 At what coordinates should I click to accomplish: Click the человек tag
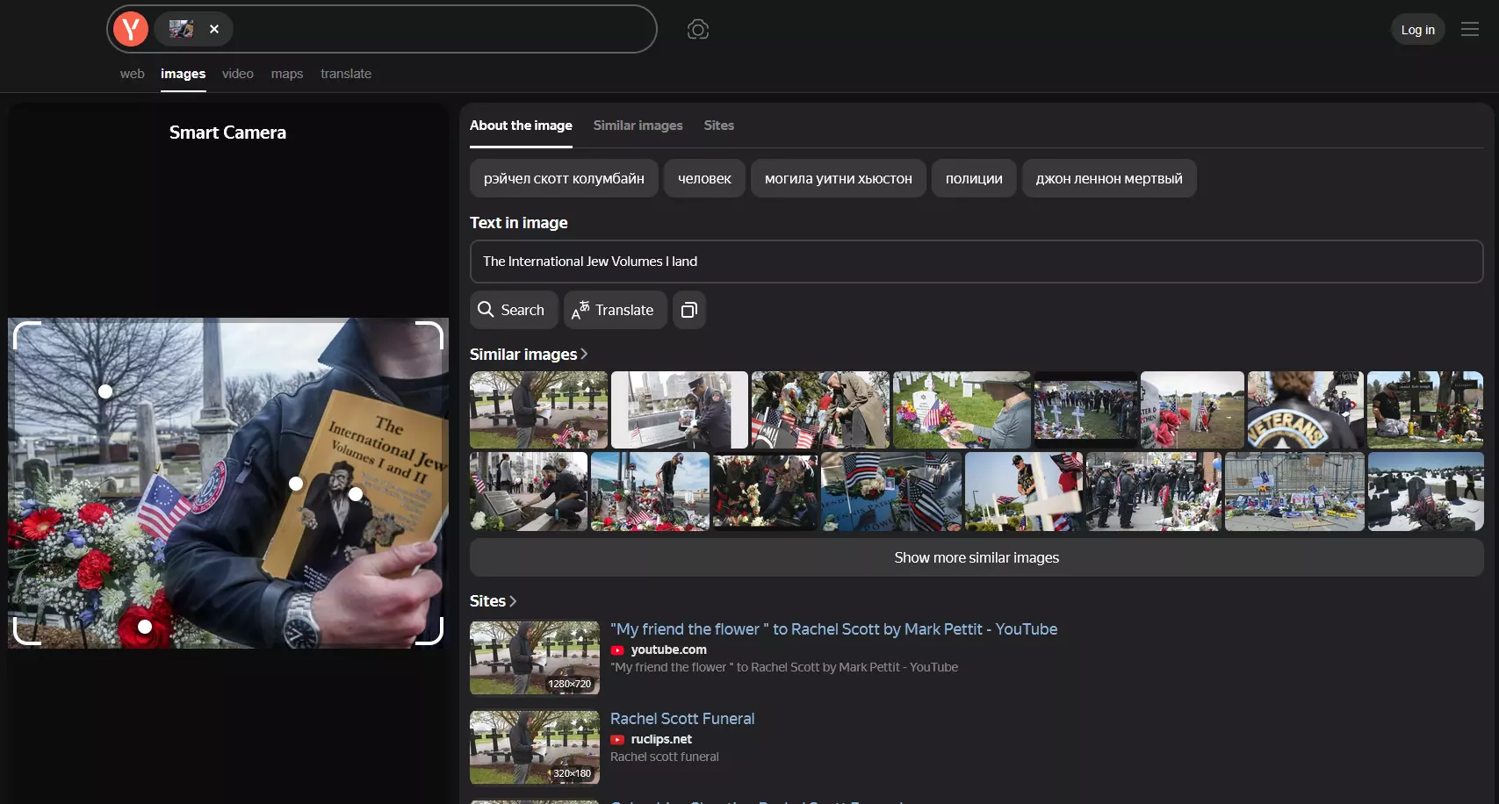point(704,178)
